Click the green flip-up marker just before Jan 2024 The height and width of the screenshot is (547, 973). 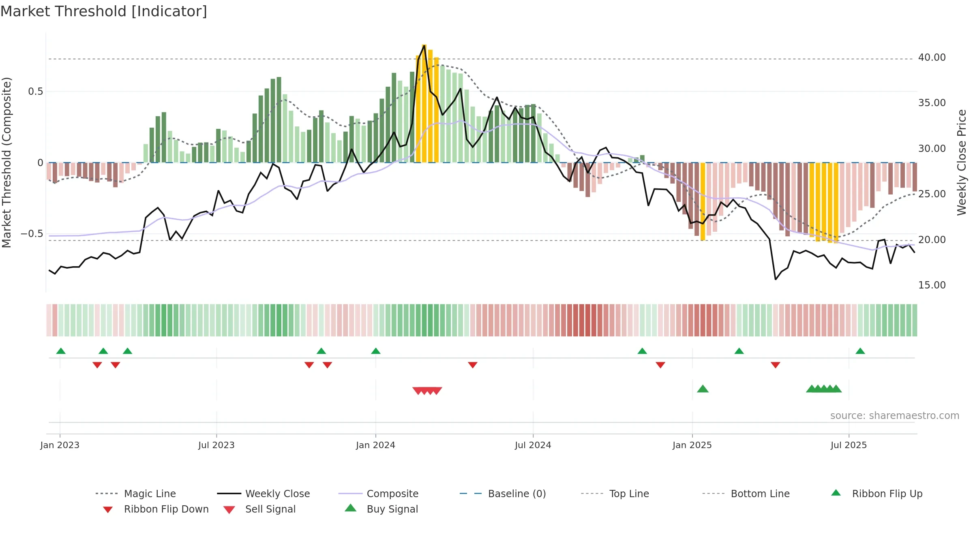[376, 351]
